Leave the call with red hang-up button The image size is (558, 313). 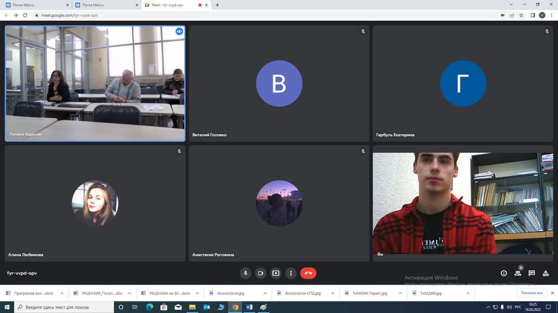[x=308, y=273]
